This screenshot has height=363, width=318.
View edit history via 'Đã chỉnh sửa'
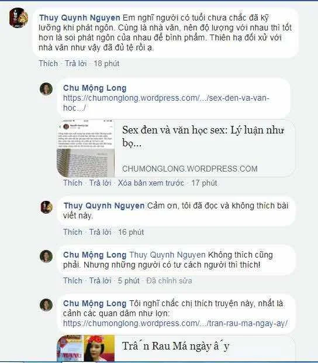(x=169, y=281)
